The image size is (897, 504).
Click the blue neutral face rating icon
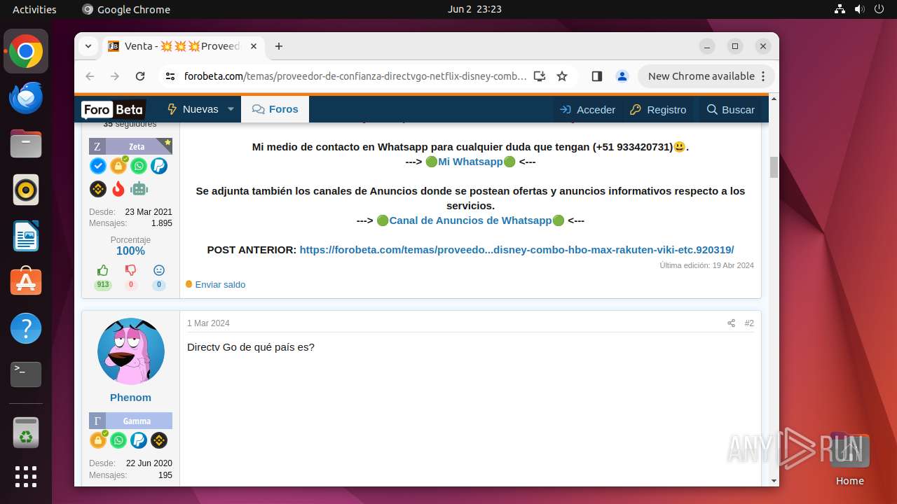[159, 270]
